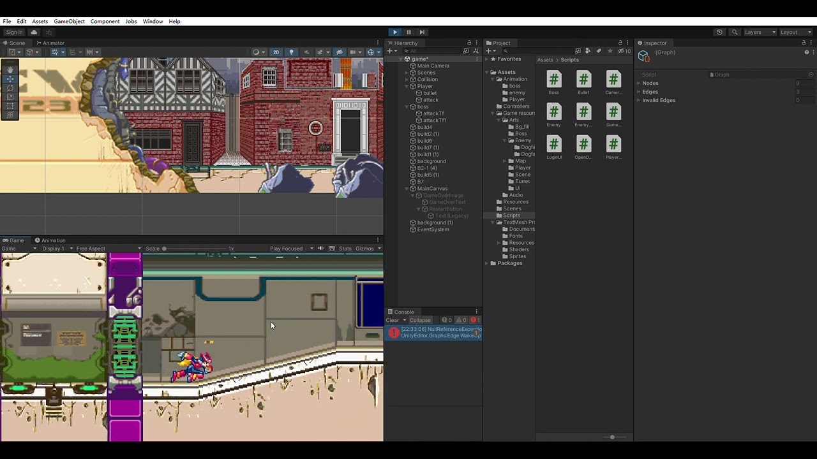817x459 pixels.
Task: Click the Step frame button
Action: coord(422,32)
